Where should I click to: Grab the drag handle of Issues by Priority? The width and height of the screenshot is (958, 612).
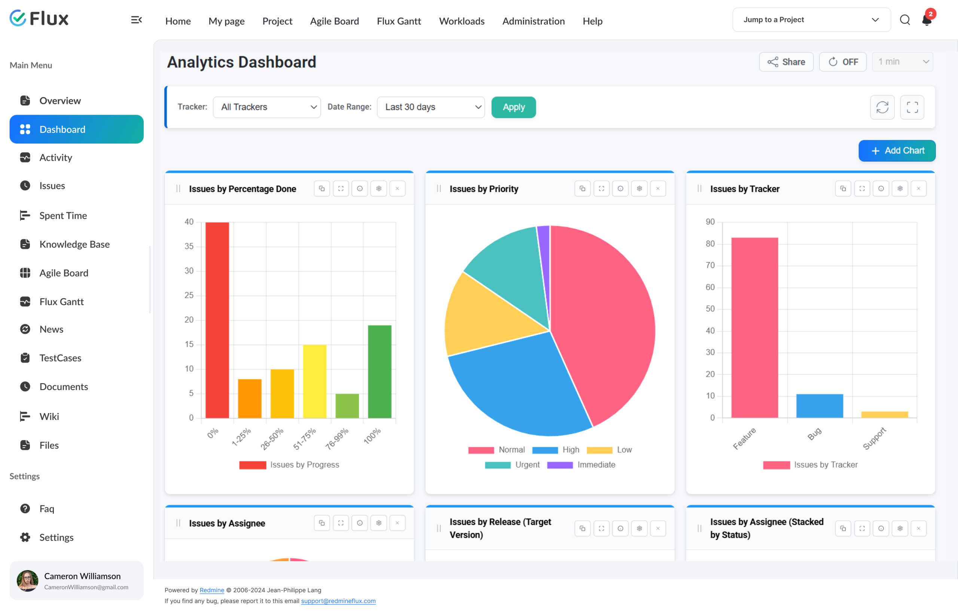439,189
